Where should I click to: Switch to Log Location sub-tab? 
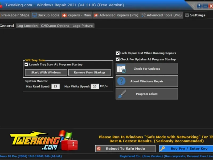[27, 26]
